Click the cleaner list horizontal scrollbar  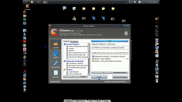[x=75, y=76]
